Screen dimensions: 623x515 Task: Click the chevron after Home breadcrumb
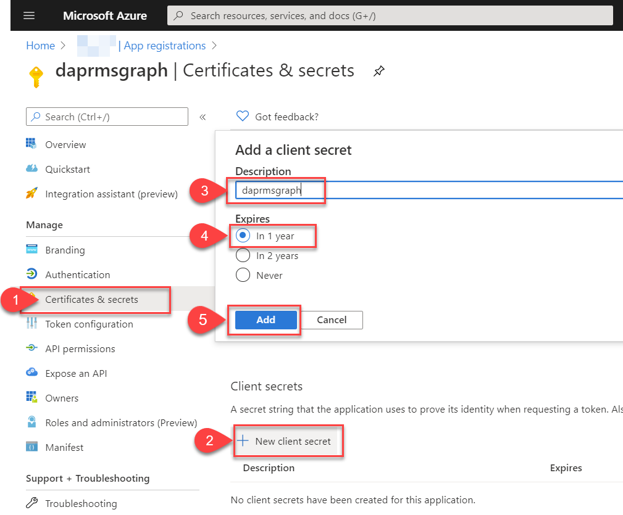(x=63, y=46)
